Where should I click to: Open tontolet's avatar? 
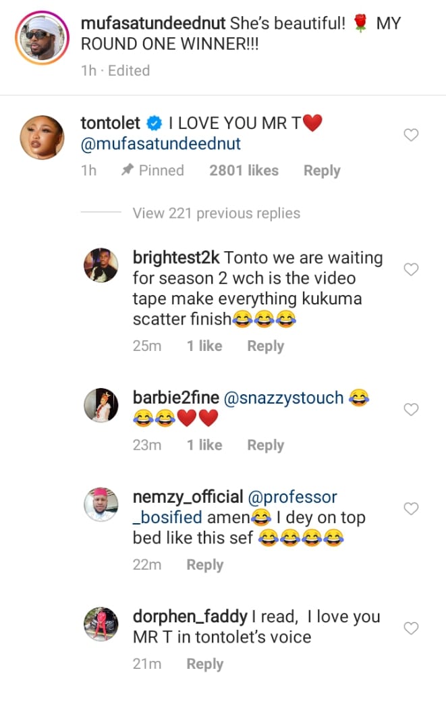[x=40, y=136]
